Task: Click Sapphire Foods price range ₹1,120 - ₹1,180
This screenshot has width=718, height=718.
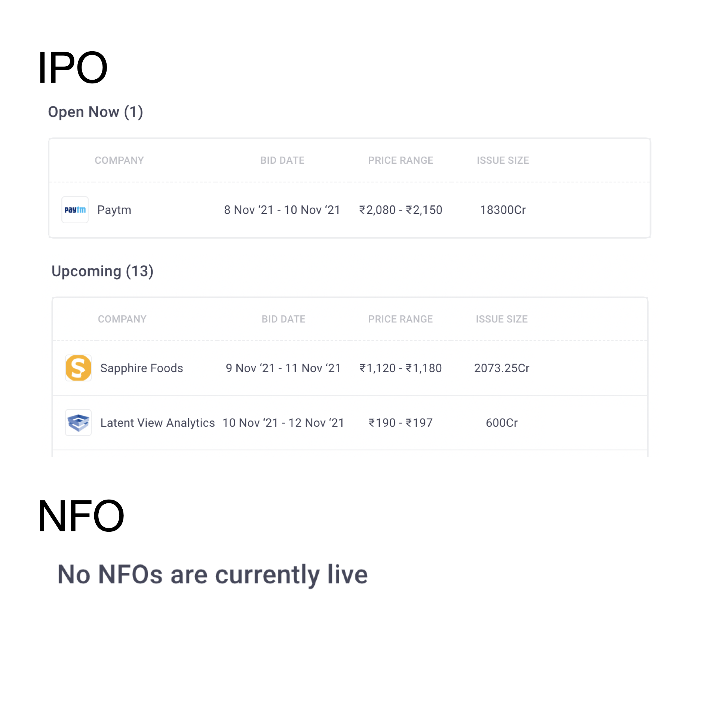Action: click(x=401, y=368)
